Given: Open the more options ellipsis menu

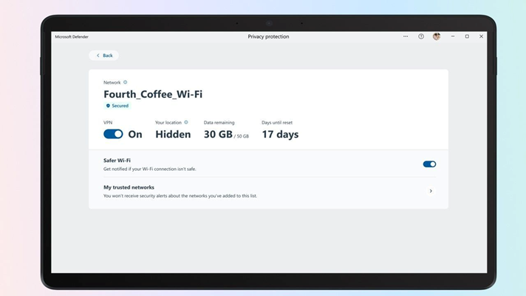Looking at the screenshot, I should pos(406,36).
